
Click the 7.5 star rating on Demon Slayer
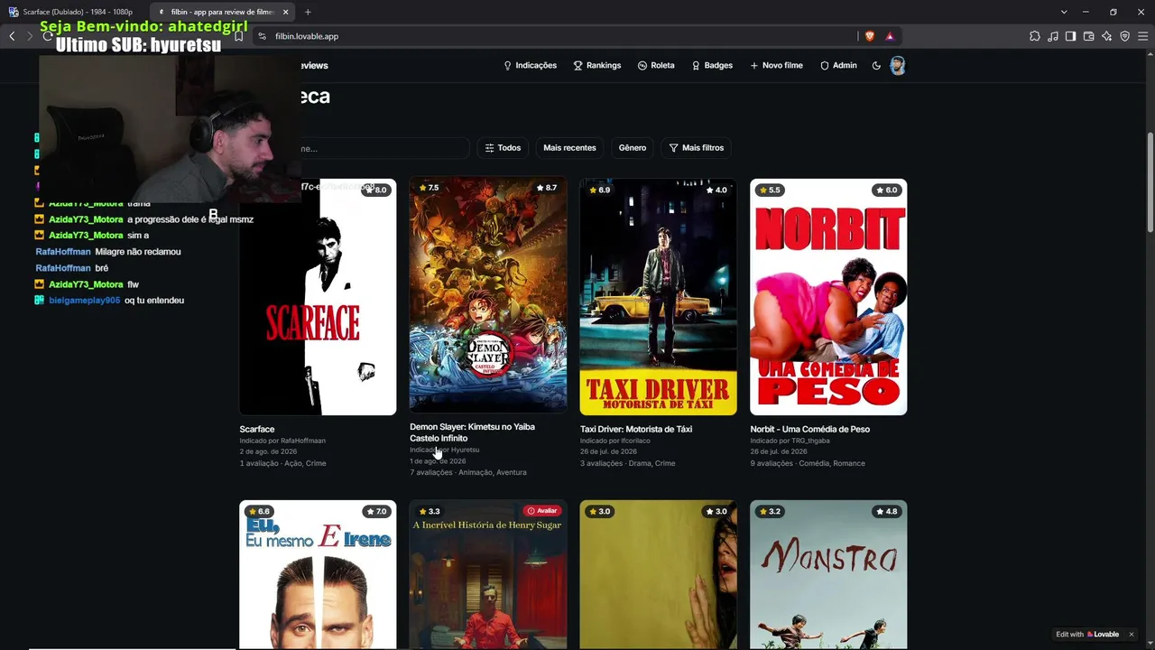(429, 188)
